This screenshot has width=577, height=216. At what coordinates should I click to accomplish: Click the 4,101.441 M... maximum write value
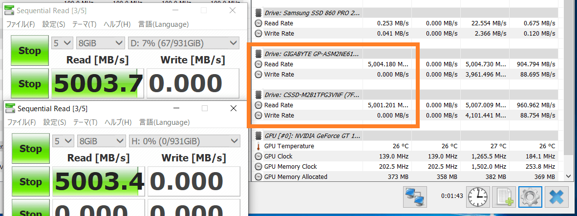tap(486, 116)
